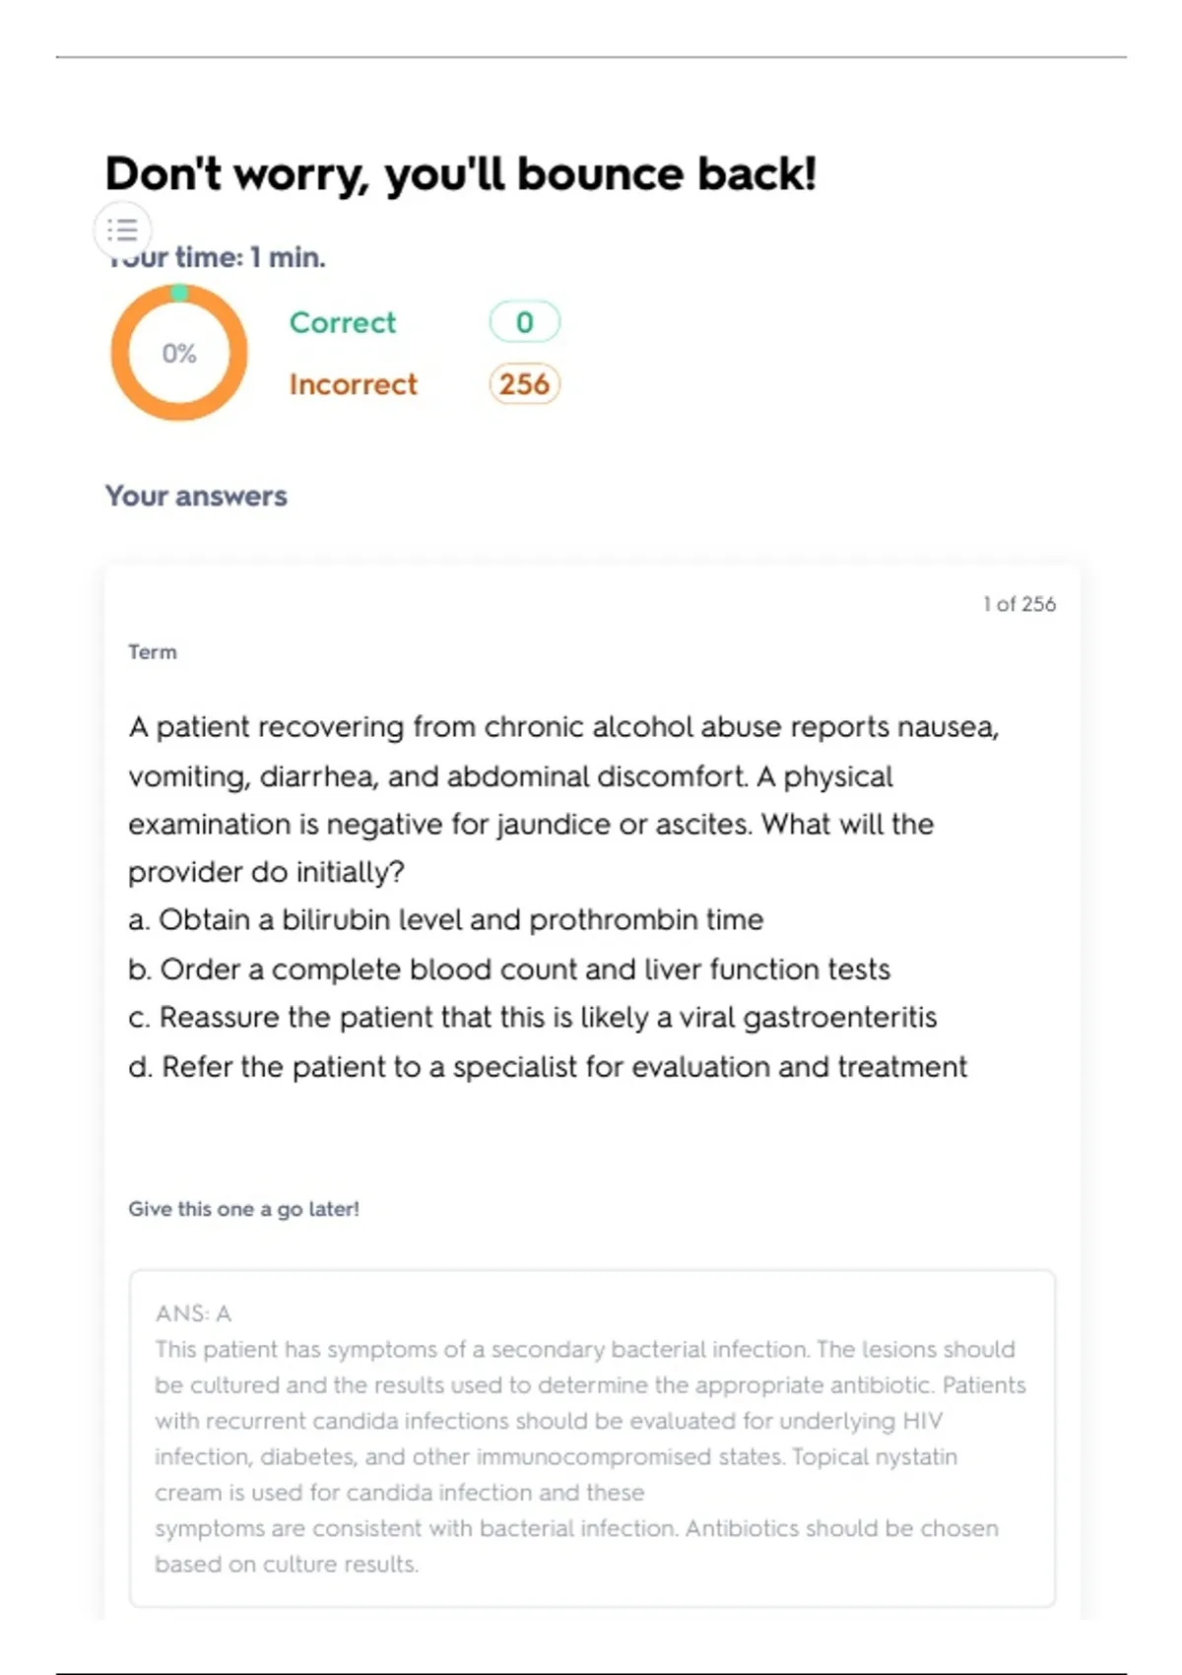
Task: Click the Correct label
Action: 343,322
